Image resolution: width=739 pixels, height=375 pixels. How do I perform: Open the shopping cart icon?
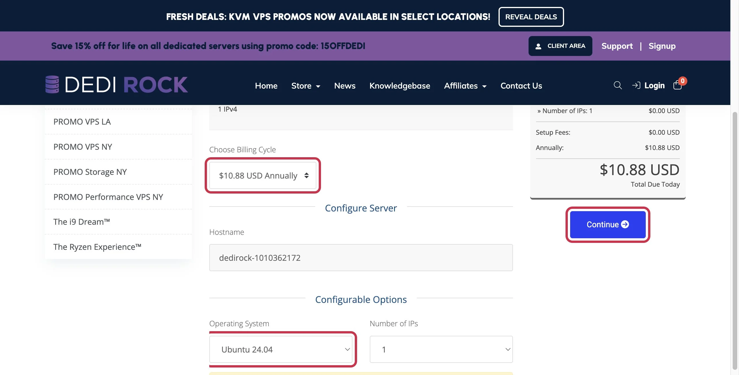point(677,85)
